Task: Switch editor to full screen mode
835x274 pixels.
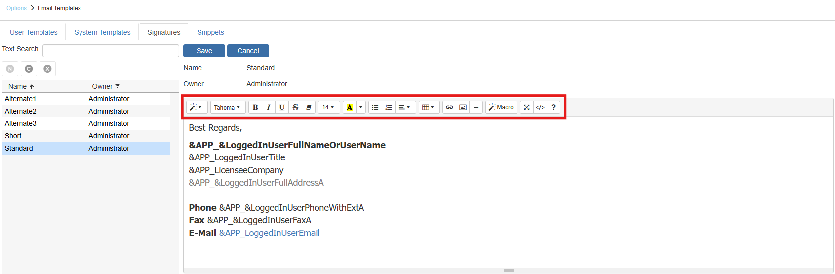Action: (x=527, y=107)
